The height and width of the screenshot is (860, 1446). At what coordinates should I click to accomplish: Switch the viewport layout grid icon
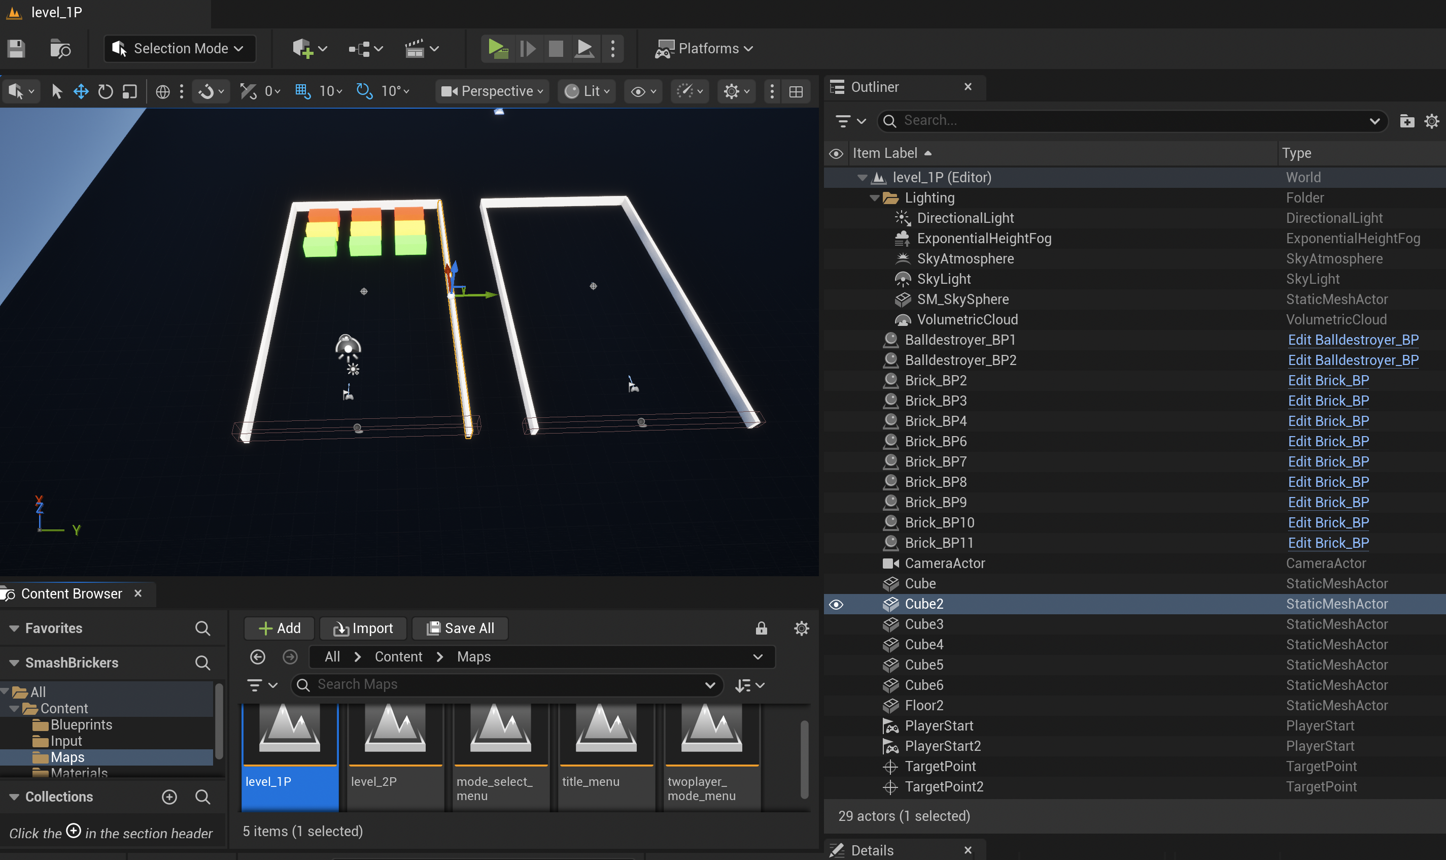click(x=796, y=91)
